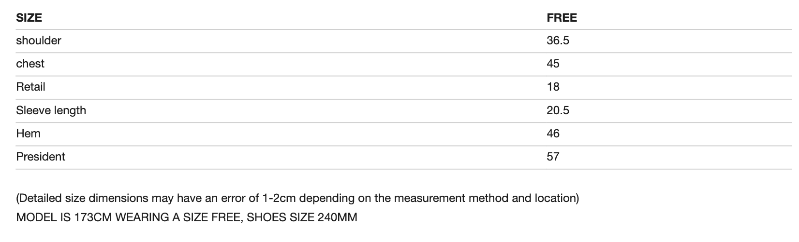Select the Hem row label
The width and height of the screenshot is (799, 242).
(28, 134)
